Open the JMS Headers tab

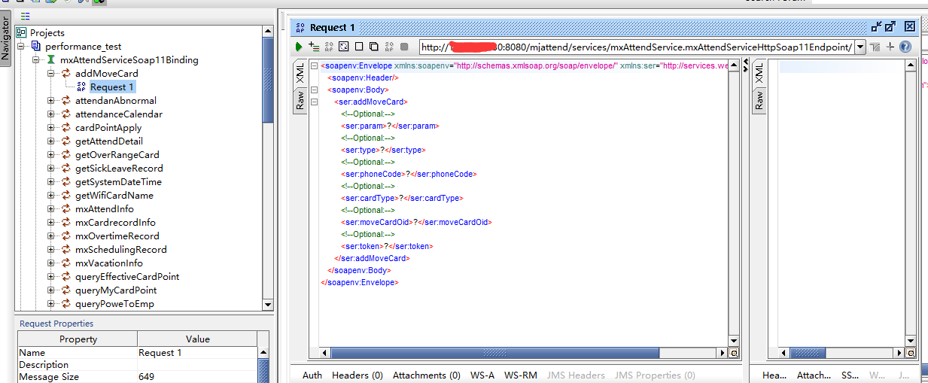[576, 375]
